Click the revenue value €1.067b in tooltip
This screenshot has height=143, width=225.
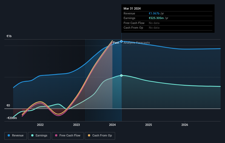pyautogui.click(x=154, y=13)
